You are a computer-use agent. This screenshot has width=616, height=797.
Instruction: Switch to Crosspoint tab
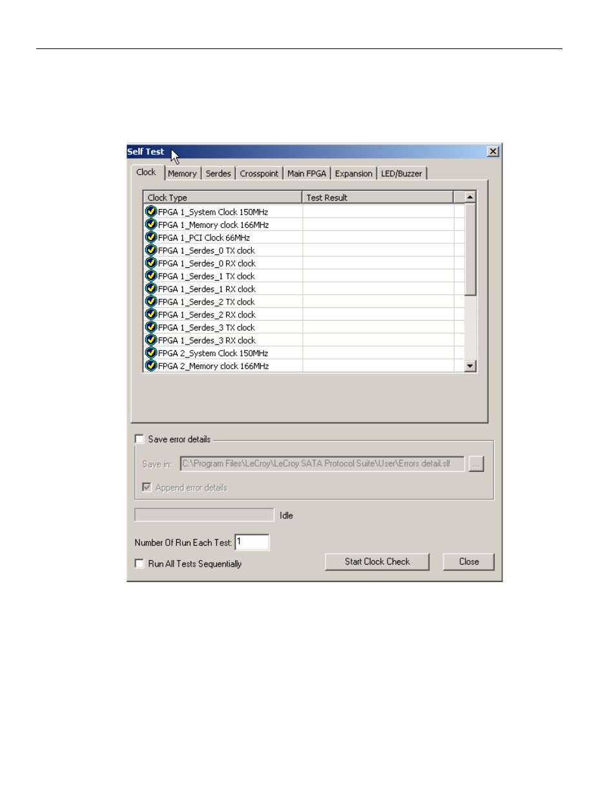point(259,174)
